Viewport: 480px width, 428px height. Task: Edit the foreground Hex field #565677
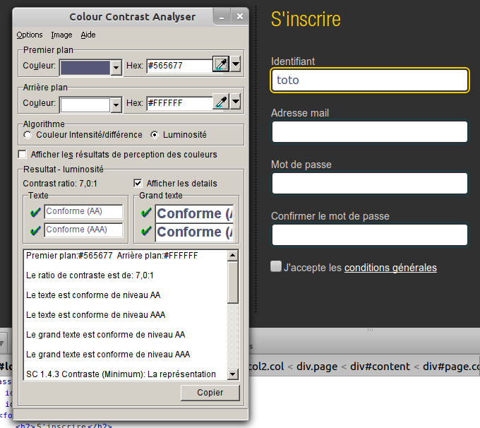coord(179,66)
